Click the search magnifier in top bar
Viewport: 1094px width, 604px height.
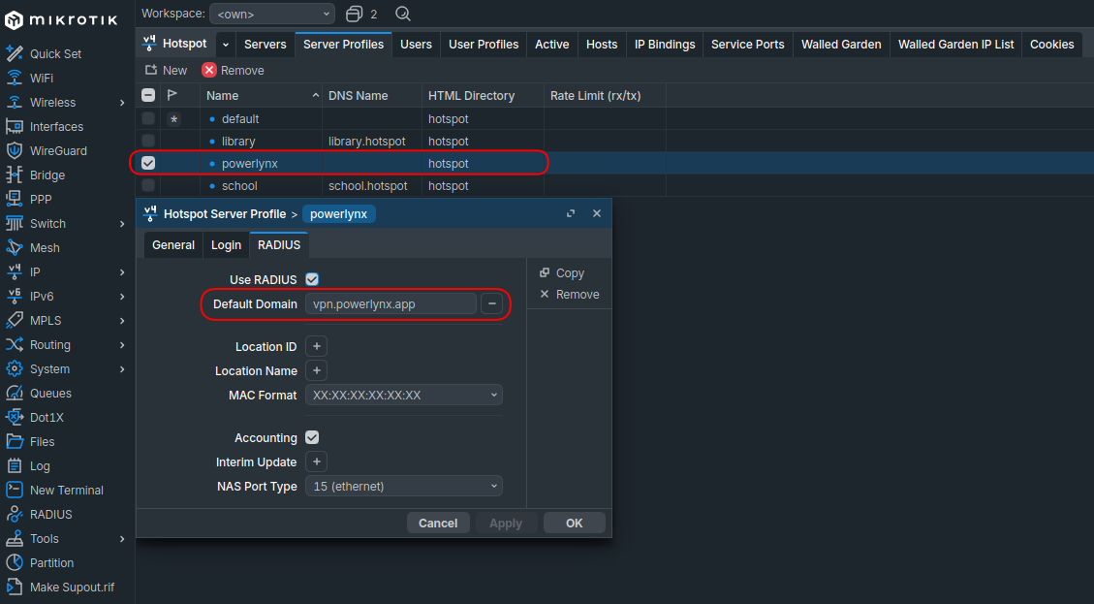(403, 14)
